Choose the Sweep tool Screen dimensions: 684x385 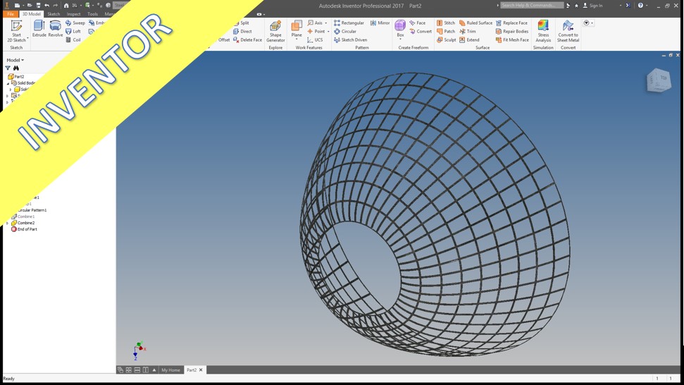pyautogui.click(x=75, y=23)
